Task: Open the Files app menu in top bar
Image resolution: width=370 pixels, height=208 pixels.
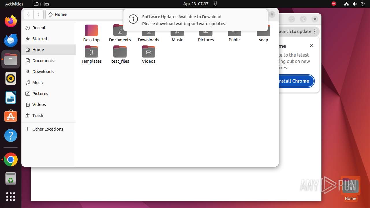Action: click(x=41, y=4)
